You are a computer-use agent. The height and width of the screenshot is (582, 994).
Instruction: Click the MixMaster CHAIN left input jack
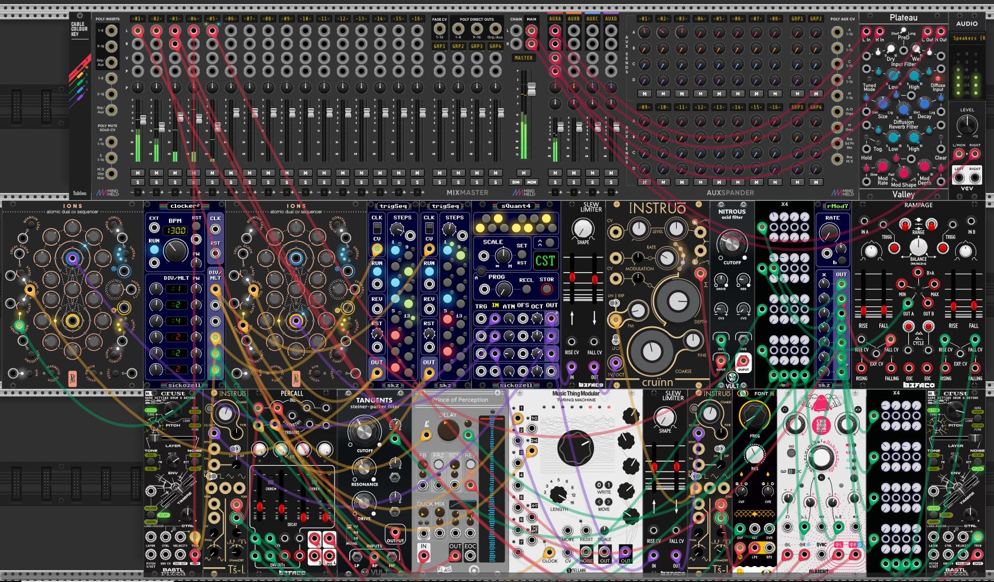pyautogui.click(x=517, y=31)
